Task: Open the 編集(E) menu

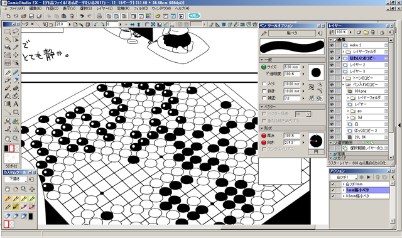Action: tap(35, 8)
